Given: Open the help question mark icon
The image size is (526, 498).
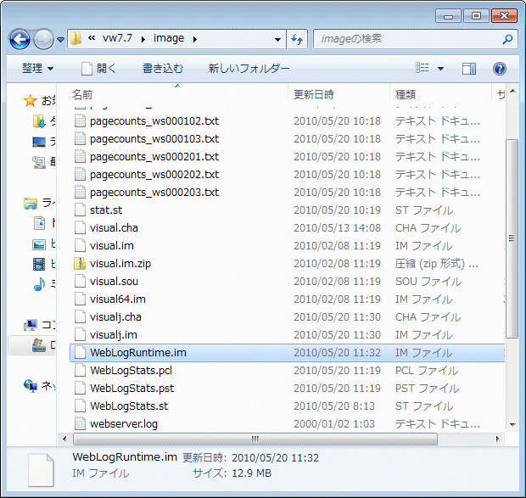Looking at the screenshot, I should (x=500, y=68).
